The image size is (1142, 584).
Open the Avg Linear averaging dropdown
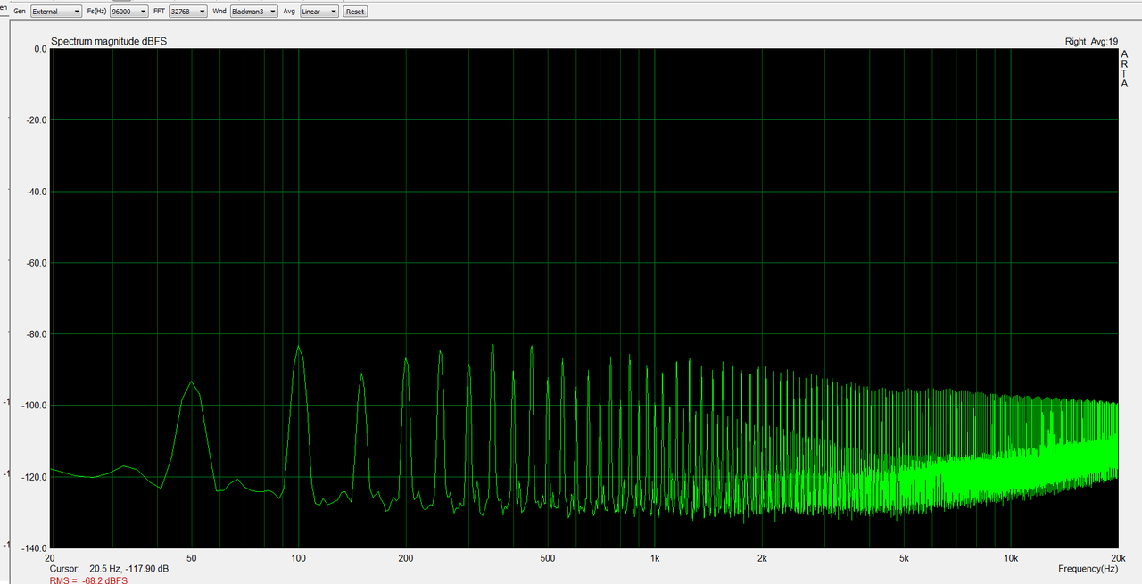click(x=319, y=12)
